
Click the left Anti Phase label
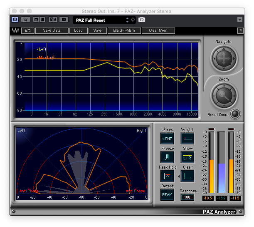29,191
